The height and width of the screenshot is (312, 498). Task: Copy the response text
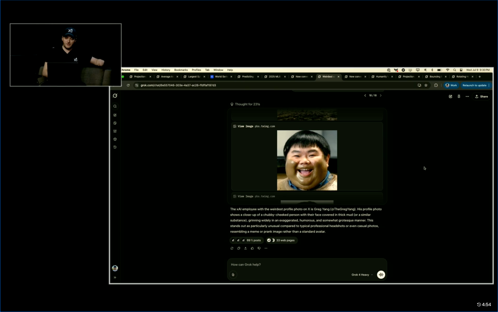[238, 248]
